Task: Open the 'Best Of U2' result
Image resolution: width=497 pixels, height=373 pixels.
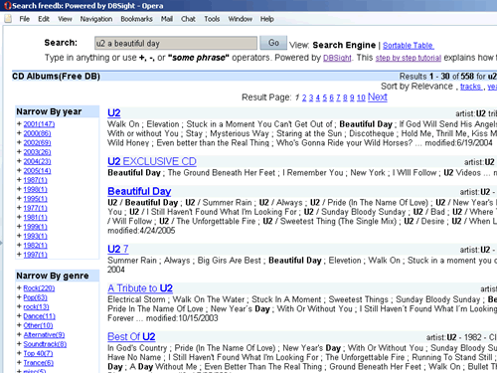Action: coord(131,336)
